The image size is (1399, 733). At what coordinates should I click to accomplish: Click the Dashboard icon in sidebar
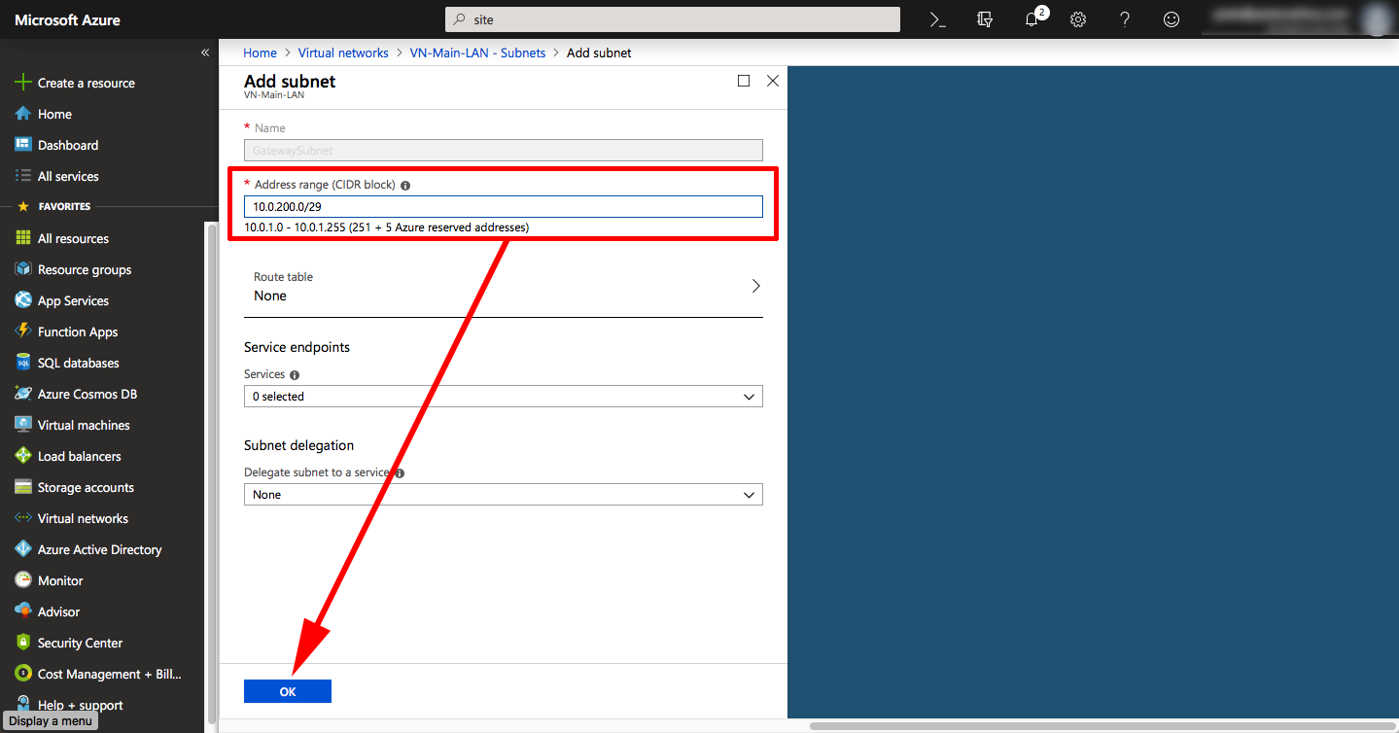pyautogui.click(x=23, y=145)
